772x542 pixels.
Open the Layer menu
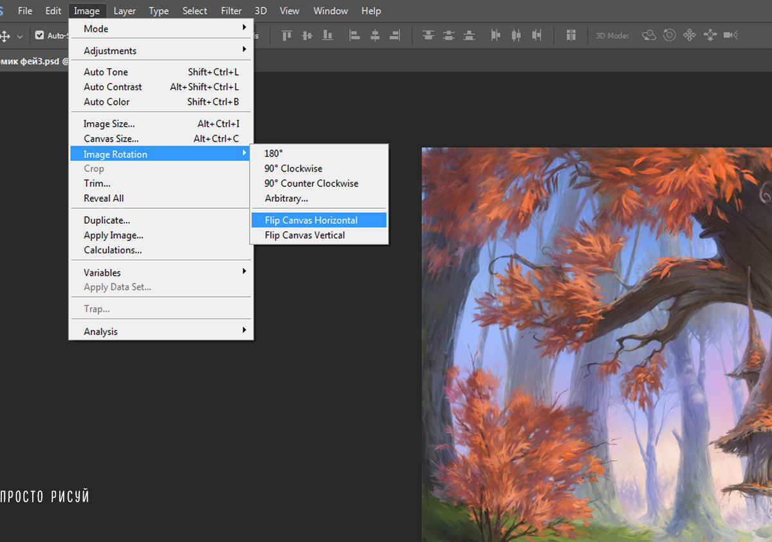point(125,11)
